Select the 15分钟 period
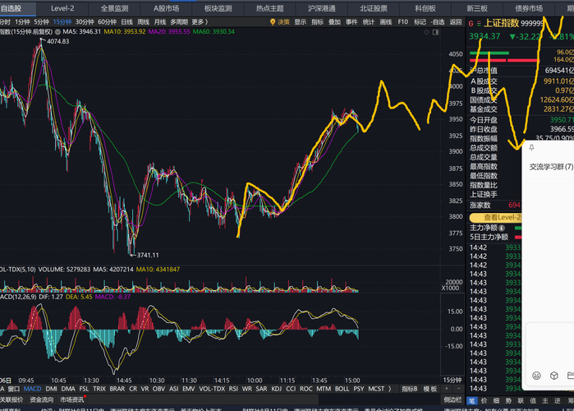574x411 pixels. point(62,22)
